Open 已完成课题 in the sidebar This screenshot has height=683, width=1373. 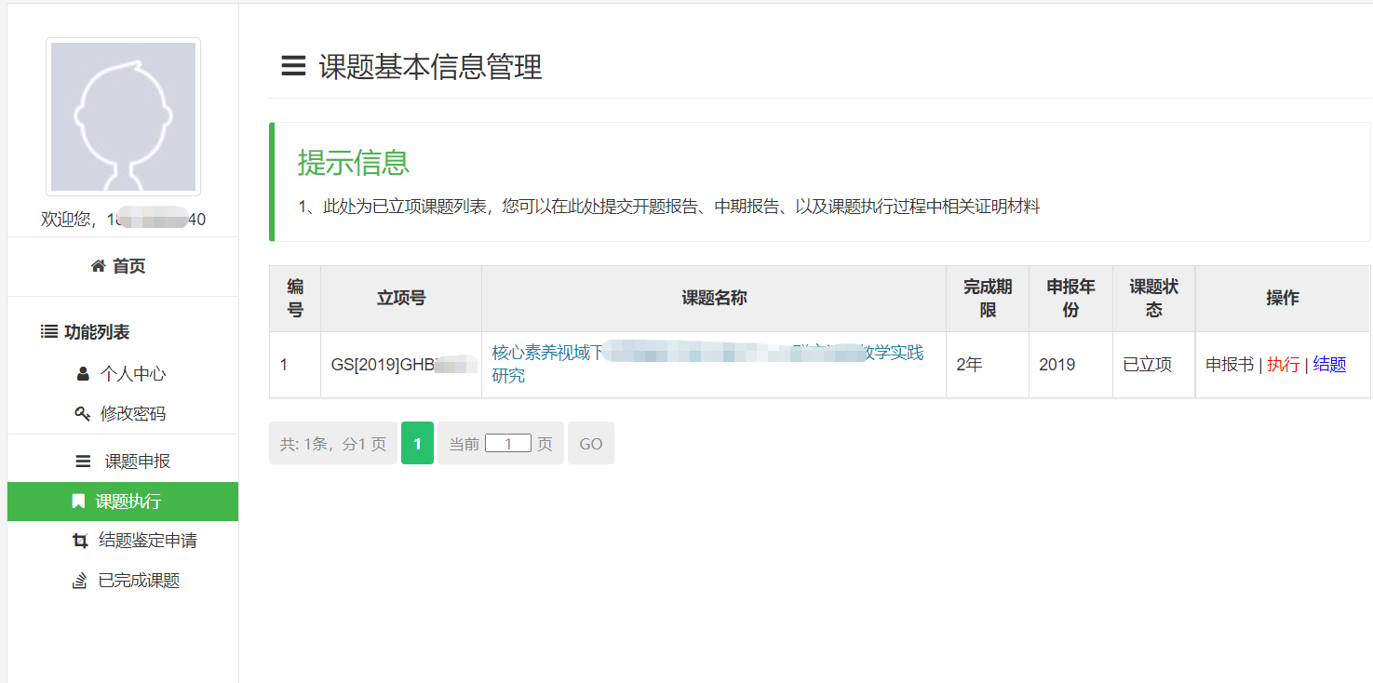coord(139,581)
